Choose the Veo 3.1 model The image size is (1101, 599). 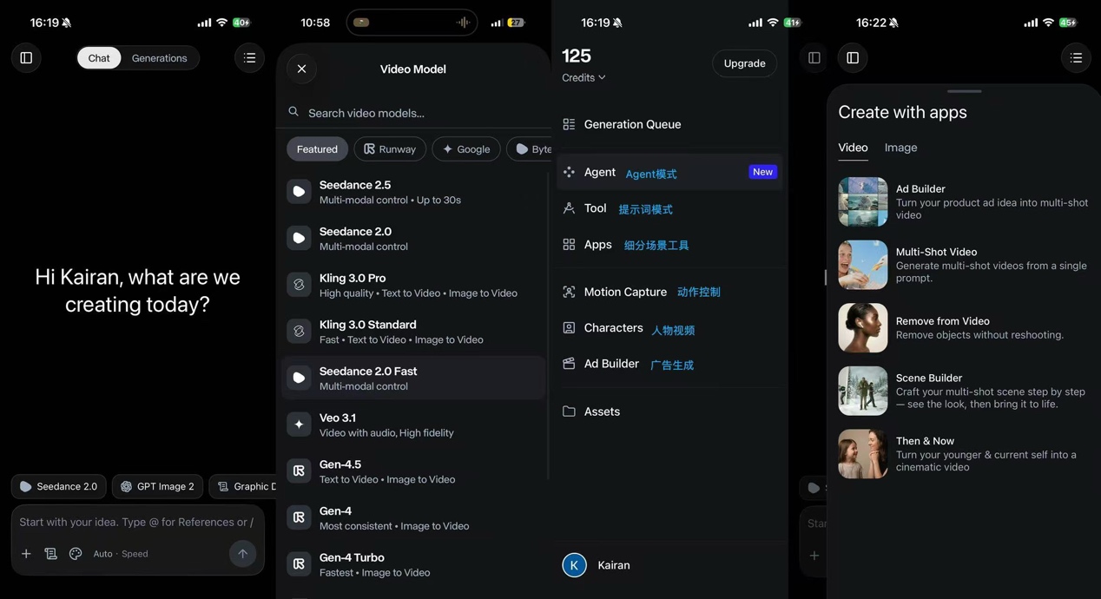point(413,425)
